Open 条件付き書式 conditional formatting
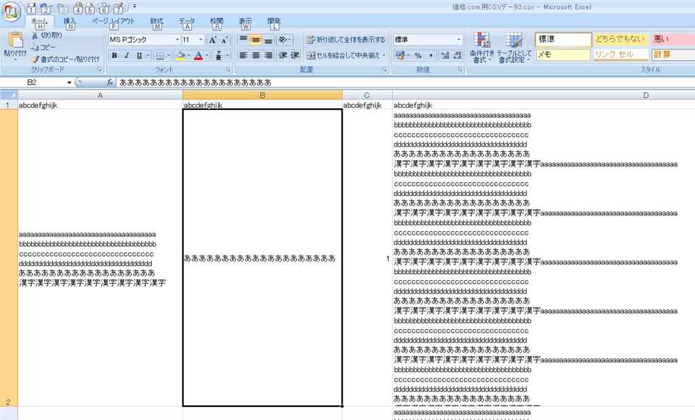The height and width of the screenshot is (420, 695). 482,47
